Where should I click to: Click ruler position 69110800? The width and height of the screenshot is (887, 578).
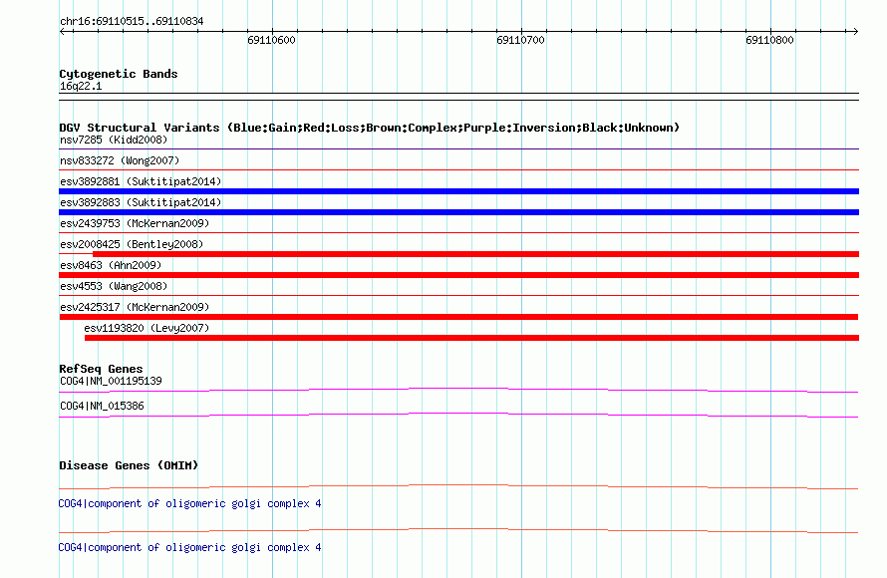coord(770,40)
